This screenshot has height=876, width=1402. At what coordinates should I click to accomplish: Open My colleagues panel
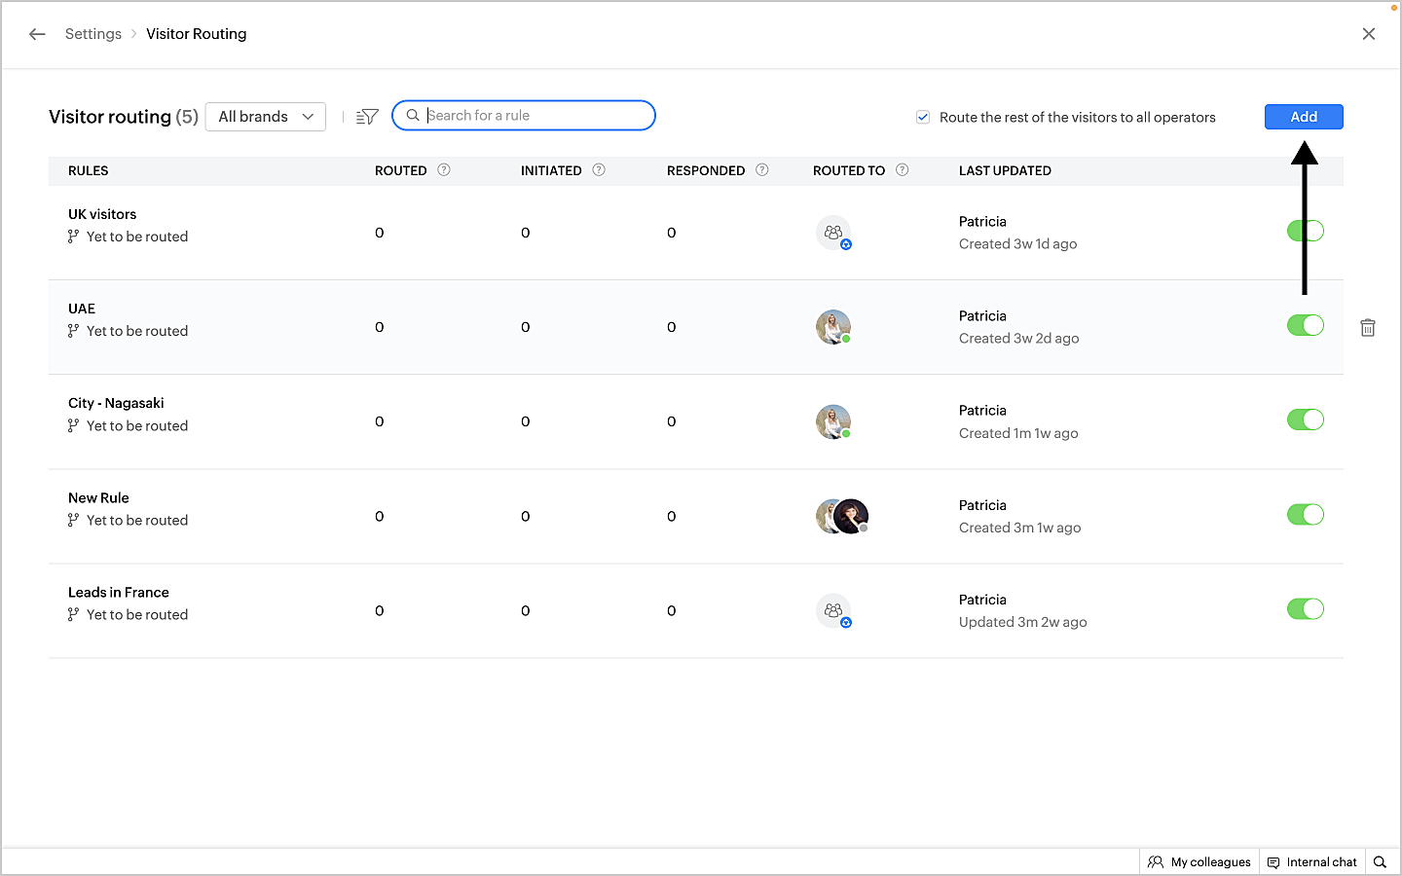tap(1199, 861)
